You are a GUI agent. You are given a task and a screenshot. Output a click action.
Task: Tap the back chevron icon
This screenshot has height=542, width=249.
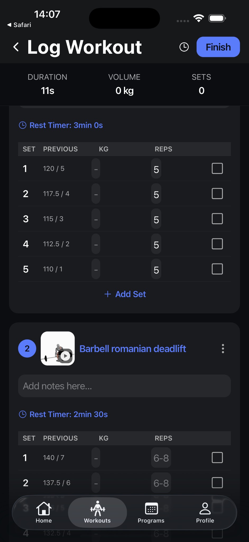(16, 47)
